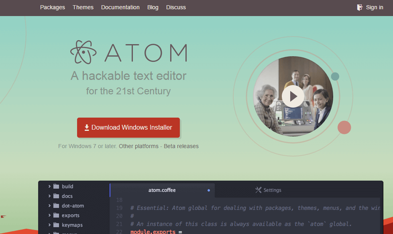Click the dot-atom folder icon
Screen dimensions: 393x234
(56, 206)
